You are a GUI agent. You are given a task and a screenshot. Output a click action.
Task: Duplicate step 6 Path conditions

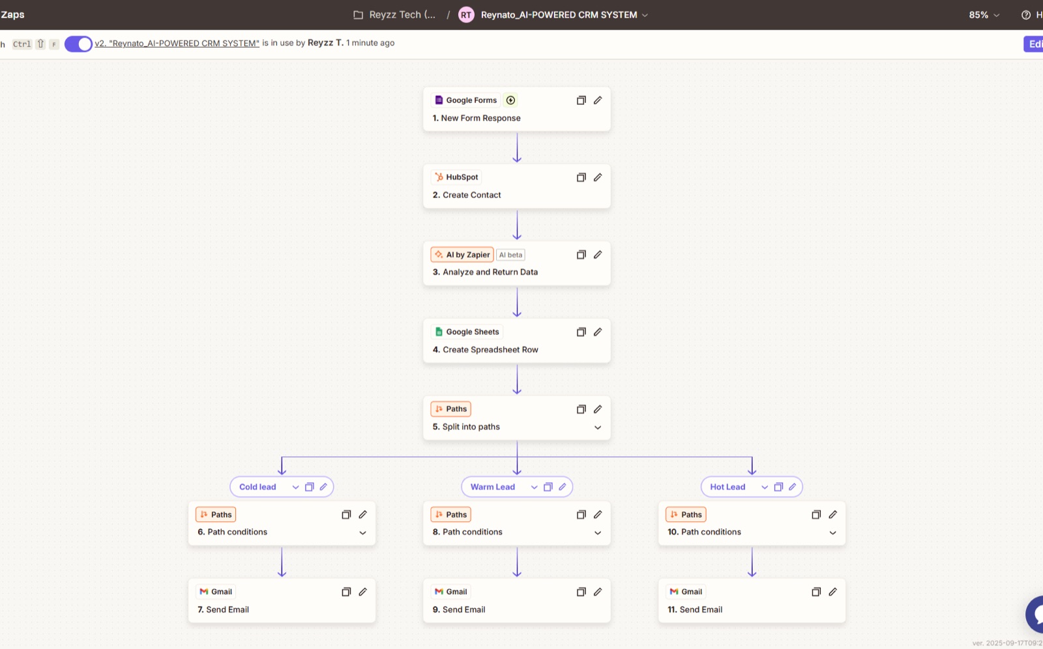(346, 515)
